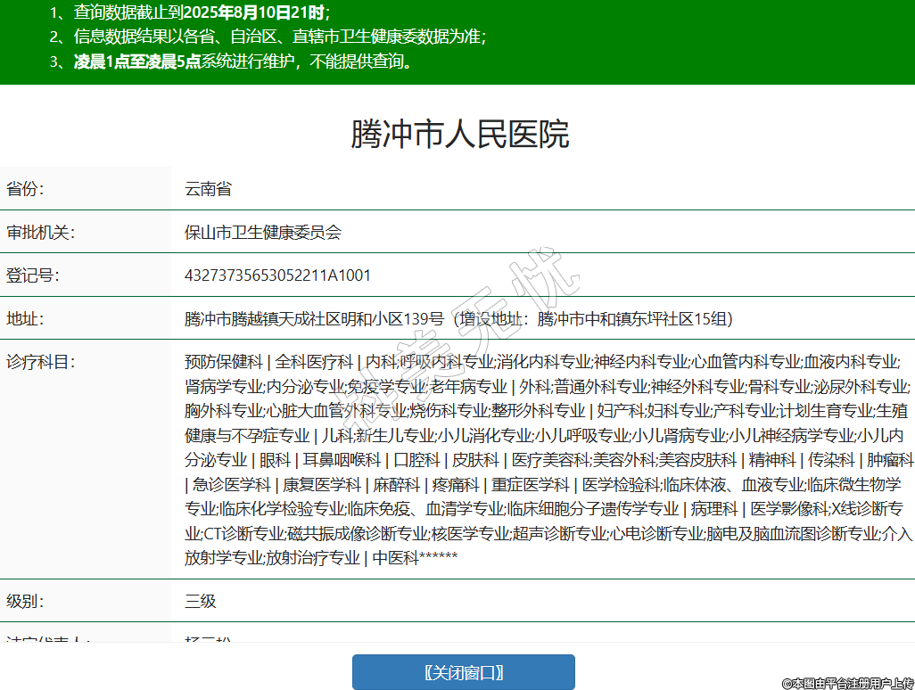Select the 省份 row label
Image resolution: width=915 pixels, height=690 pixels.
pos(25,189)
